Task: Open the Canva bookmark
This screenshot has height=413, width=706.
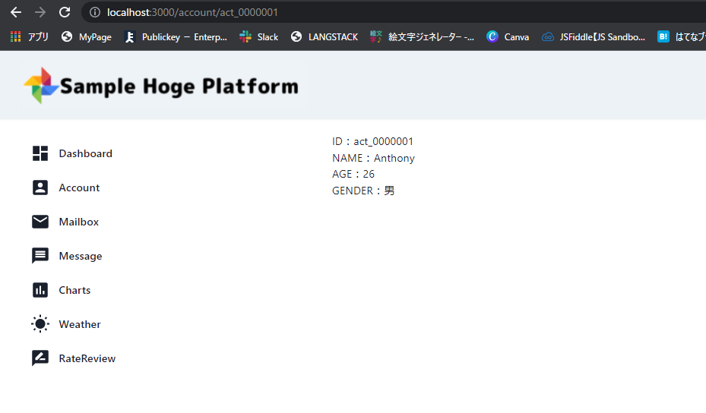Action: tap(517, 37)
